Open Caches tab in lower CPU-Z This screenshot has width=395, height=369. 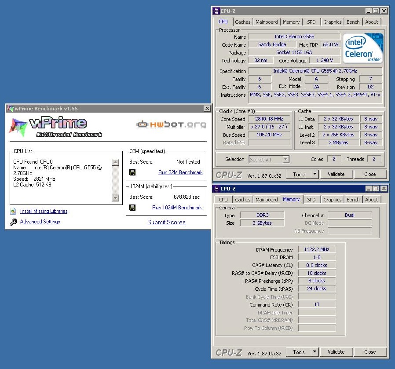pos(243,200)
